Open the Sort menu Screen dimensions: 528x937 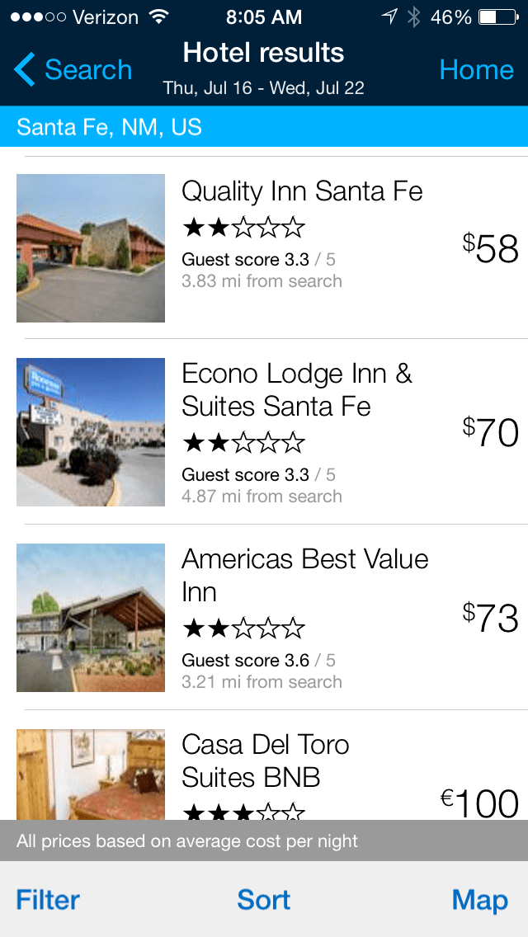264,899
